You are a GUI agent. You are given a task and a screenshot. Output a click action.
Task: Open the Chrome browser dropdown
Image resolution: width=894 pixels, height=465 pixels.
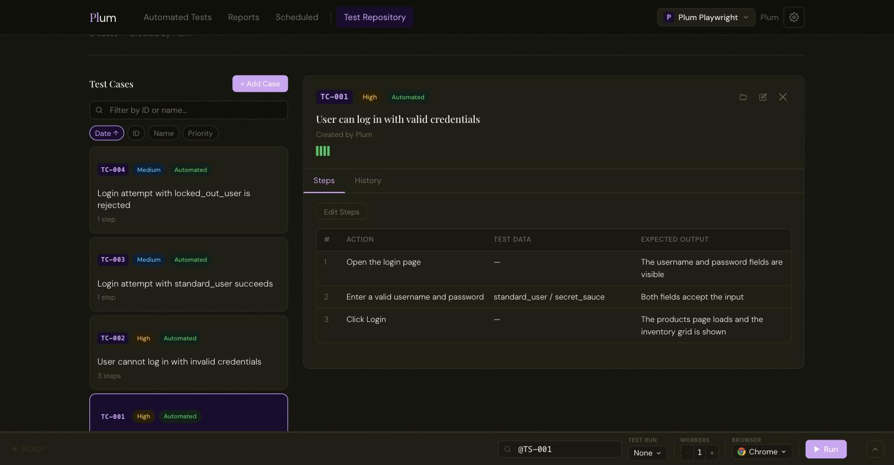click(x=762, y=451)
